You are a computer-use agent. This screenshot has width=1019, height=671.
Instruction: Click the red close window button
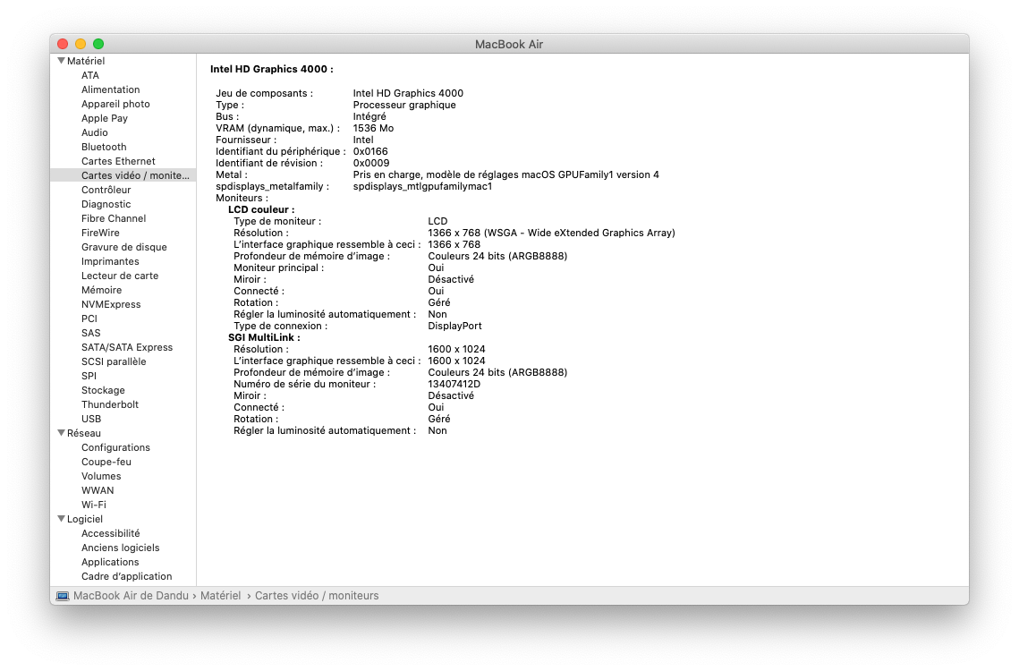(63, 44)
